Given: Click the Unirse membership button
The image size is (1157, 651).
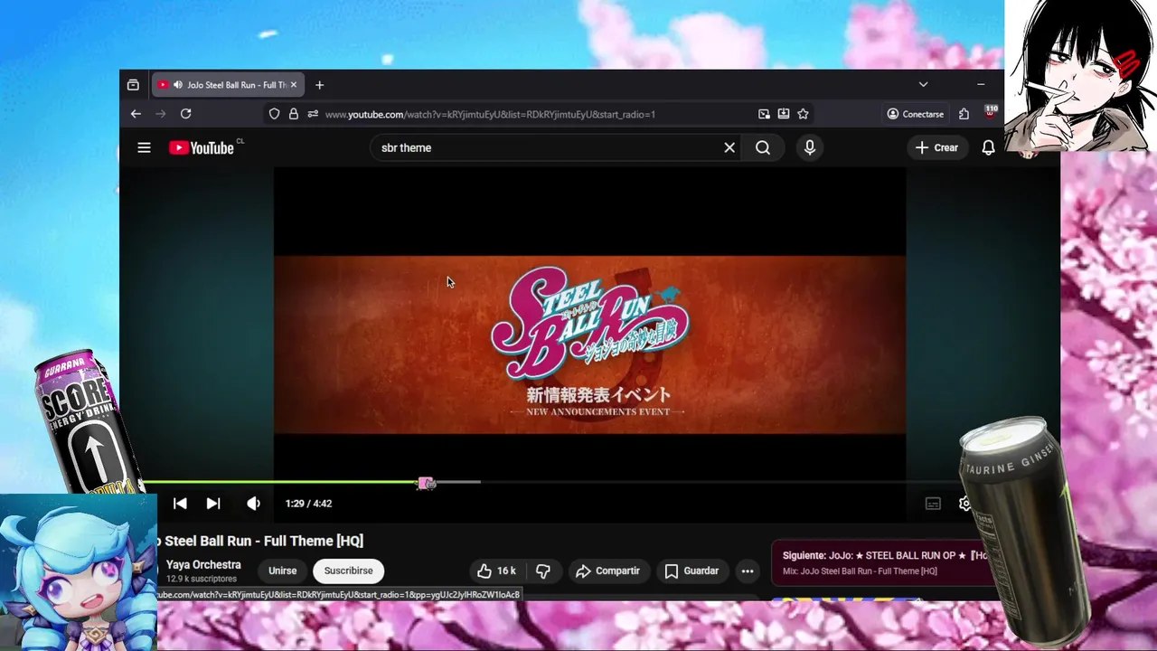Looking at the screenshot, I should coord(282,571).
